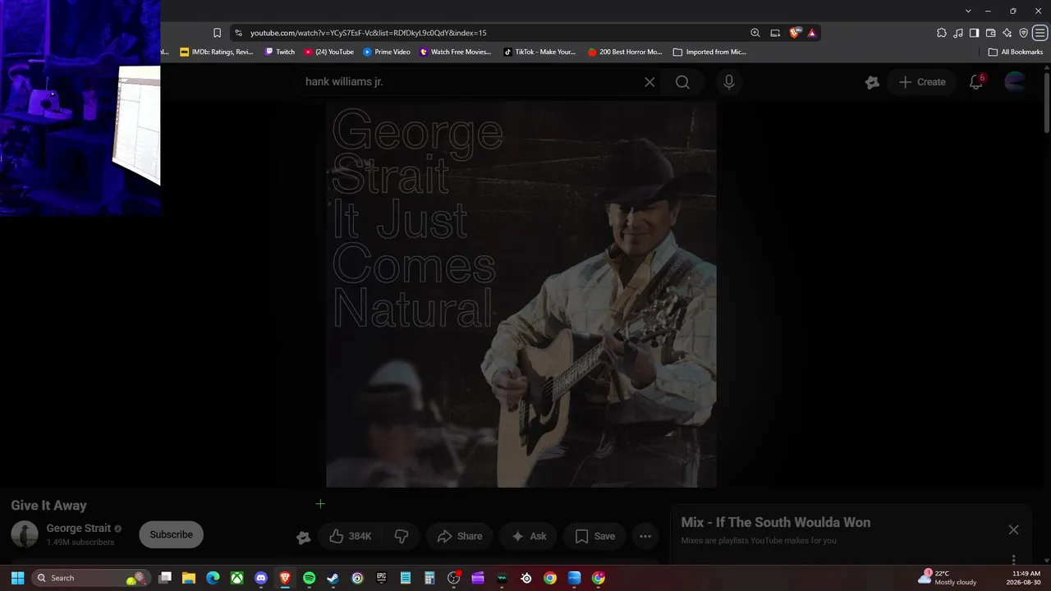The height and width of the screenshot is (591, 1051).
Task: Clear the search box text with X
Action: pos(649,82)
